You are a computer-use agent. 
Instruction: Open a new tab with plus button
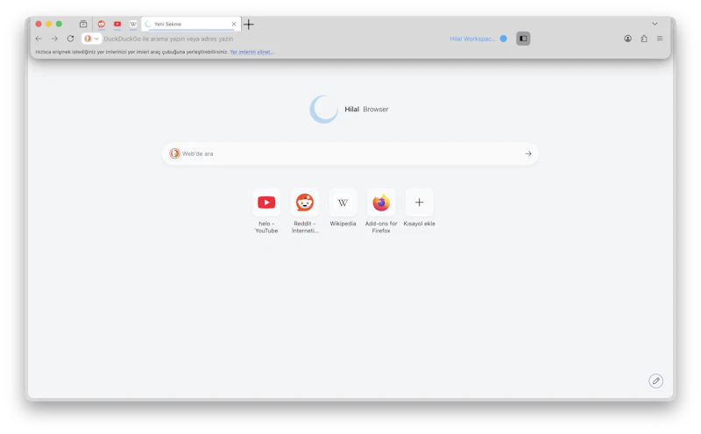[x=249, y=25]
